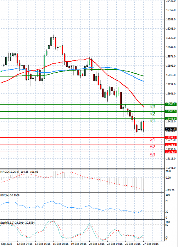Click the RSI scale value 30

[167, 212]
